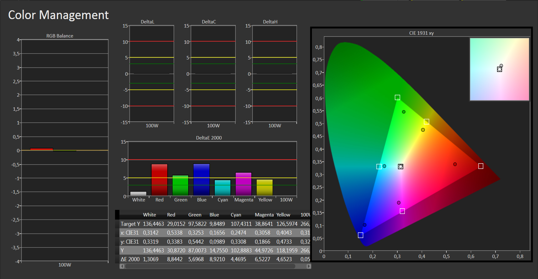Click the measured yellow point on CIE diagram
538x279 pixels.
click(423, 130)
